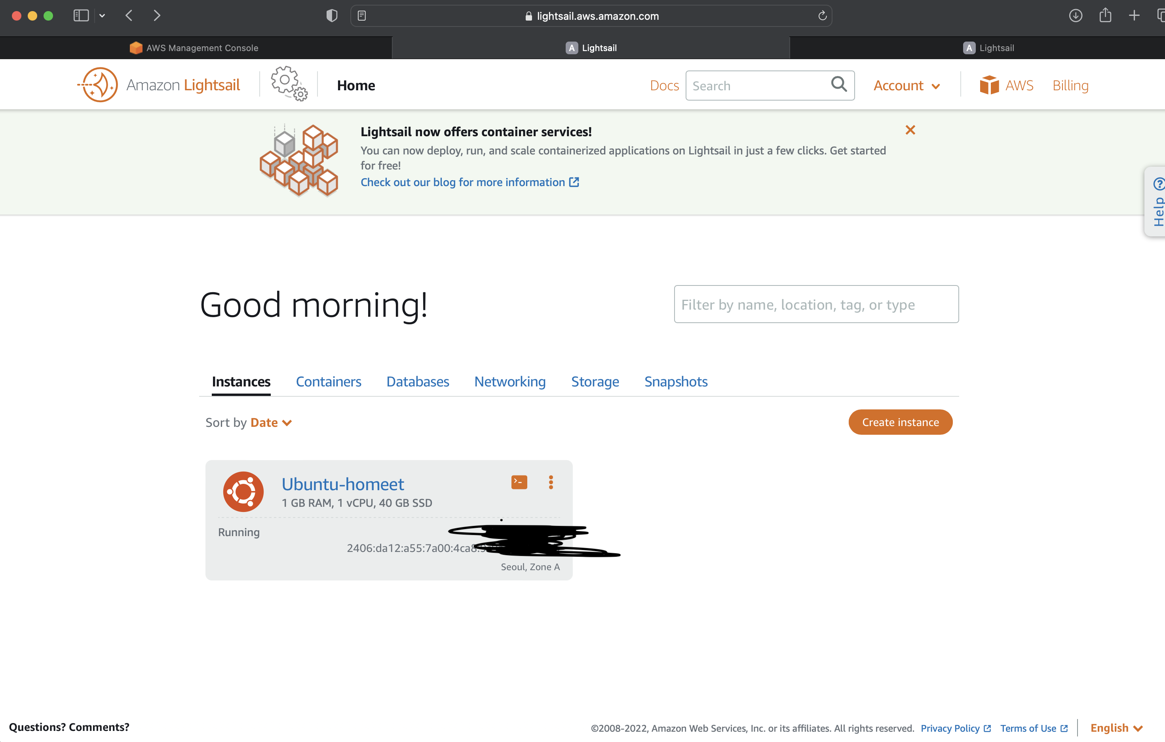Open the Sort by Date dropdown
The height and width of the screenshot is (742, 1165).
[x=271, y=422]
